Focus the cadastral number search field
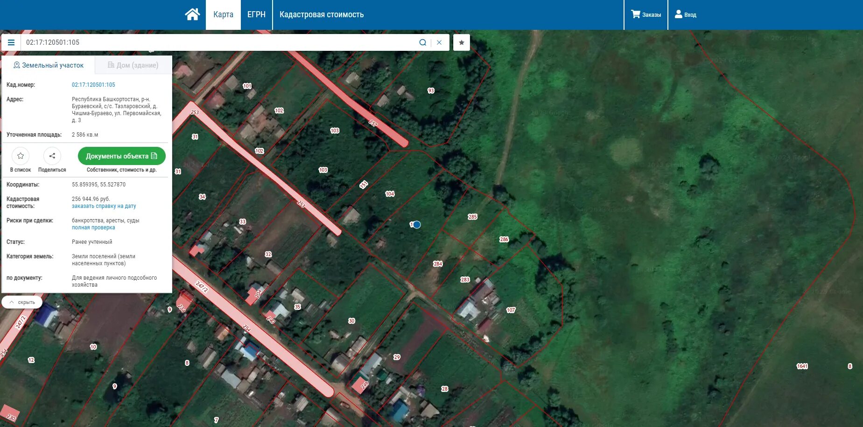 pyautogui.click(x=219, y=42)
